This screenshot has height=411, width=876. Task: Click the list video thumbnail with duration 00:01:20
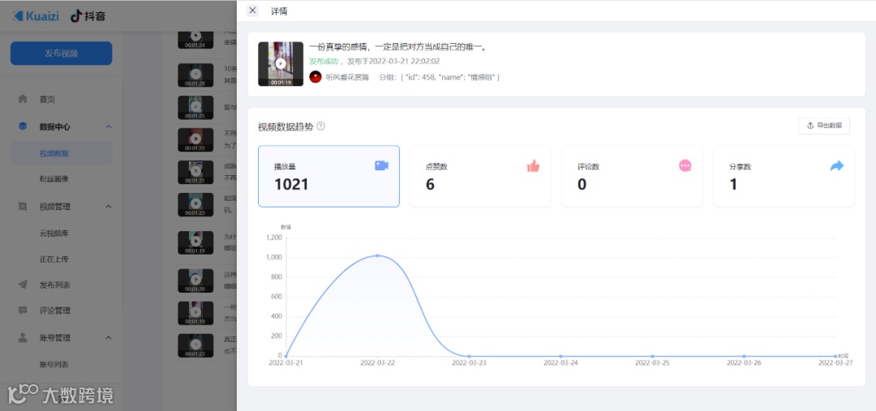195,280
